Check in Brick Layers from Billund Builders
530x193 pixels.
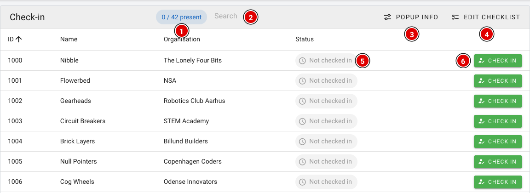[x=498, y=142]
